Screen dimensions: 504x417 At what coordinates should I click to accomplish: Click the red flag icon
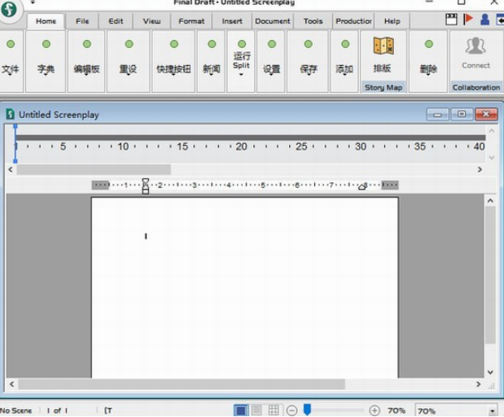click(468, 19)
